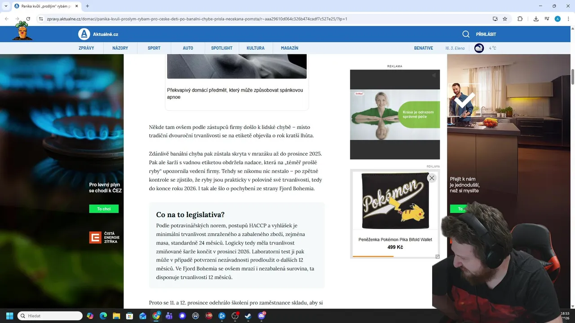The image size is (575, 323).
Task: Select the Panika kvůli prošlým rybám tab
Action: click(x=46, y=6)
